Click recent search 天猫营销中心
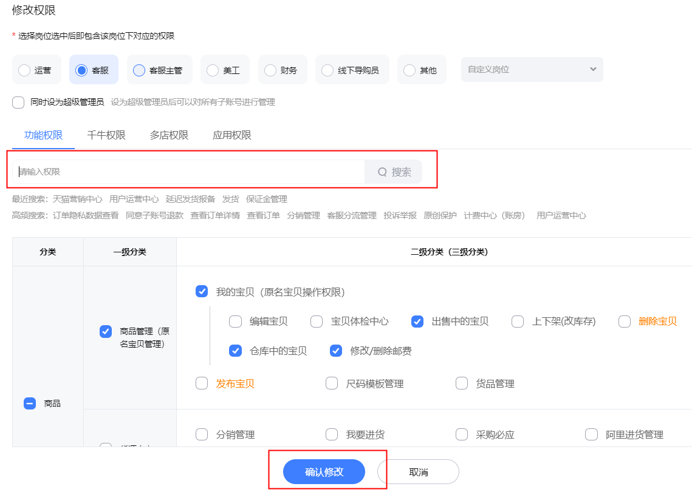Viewport: 692px width, 492px height. (x=77, y=199)
